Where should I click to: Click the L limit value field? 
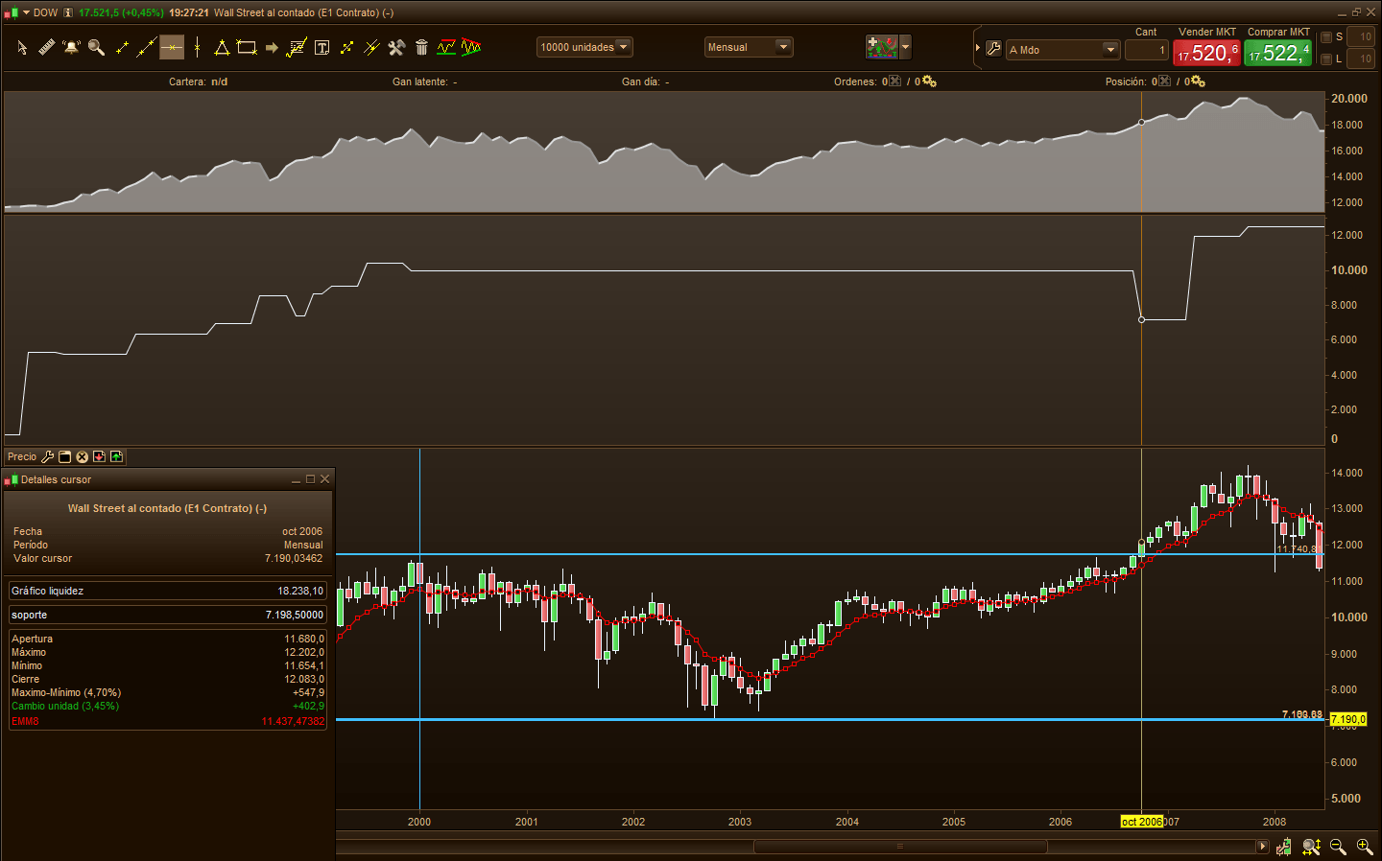pyautogui.click(x=1360, y=59)
